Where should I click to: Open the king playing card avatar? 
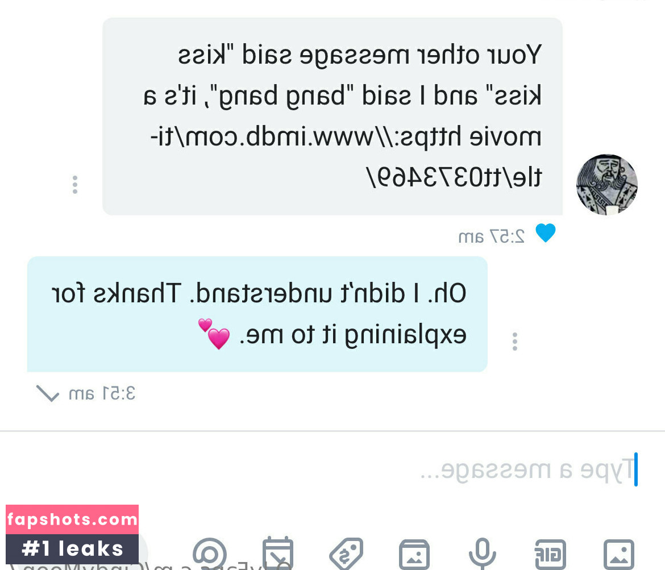point(607,185)
